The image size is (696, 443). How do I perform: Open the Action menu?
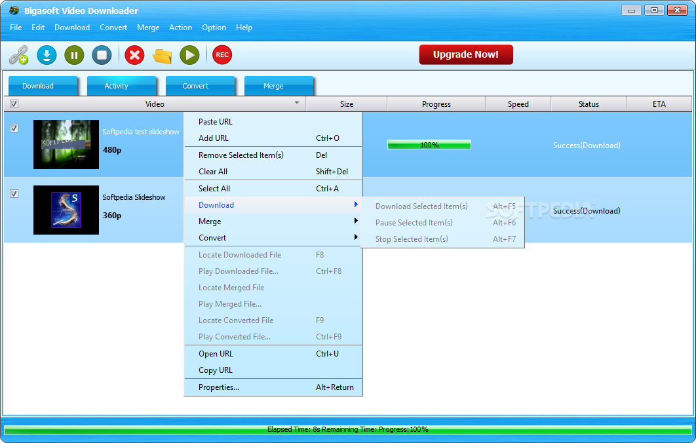180,28
